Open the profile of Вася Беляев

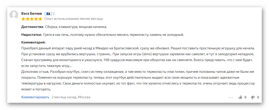[x=32, y=14]
